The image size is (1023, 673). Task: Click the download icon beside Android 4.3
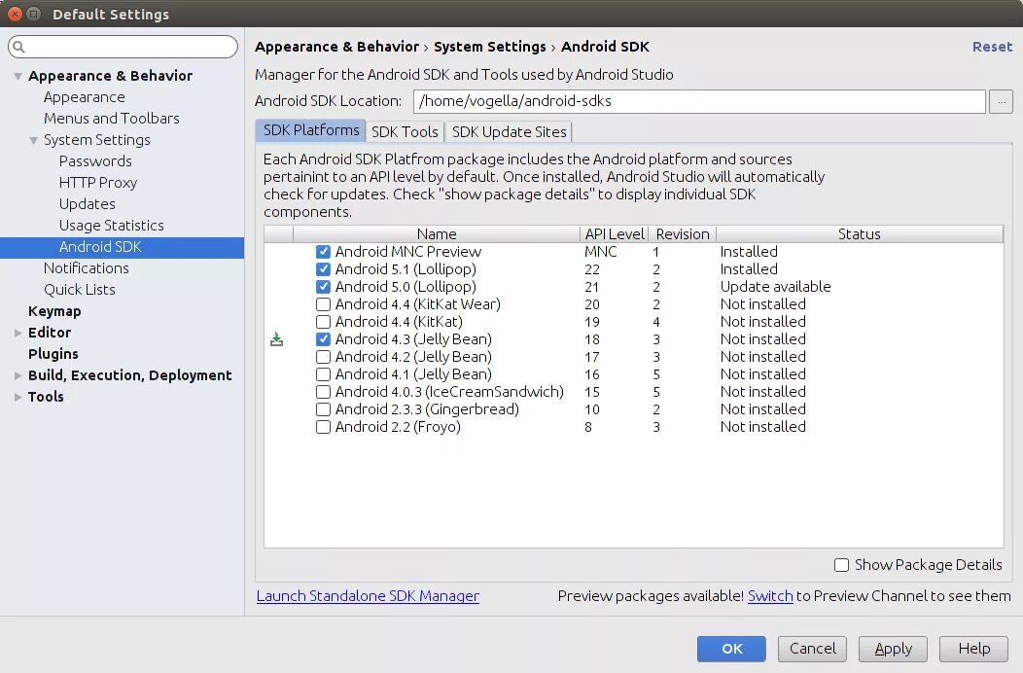(276, 339)
